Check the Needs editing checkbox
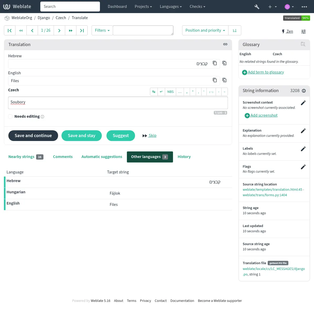The height and width of the screenshot is (316, 314). pyautogui.click(x=10, y=117)
